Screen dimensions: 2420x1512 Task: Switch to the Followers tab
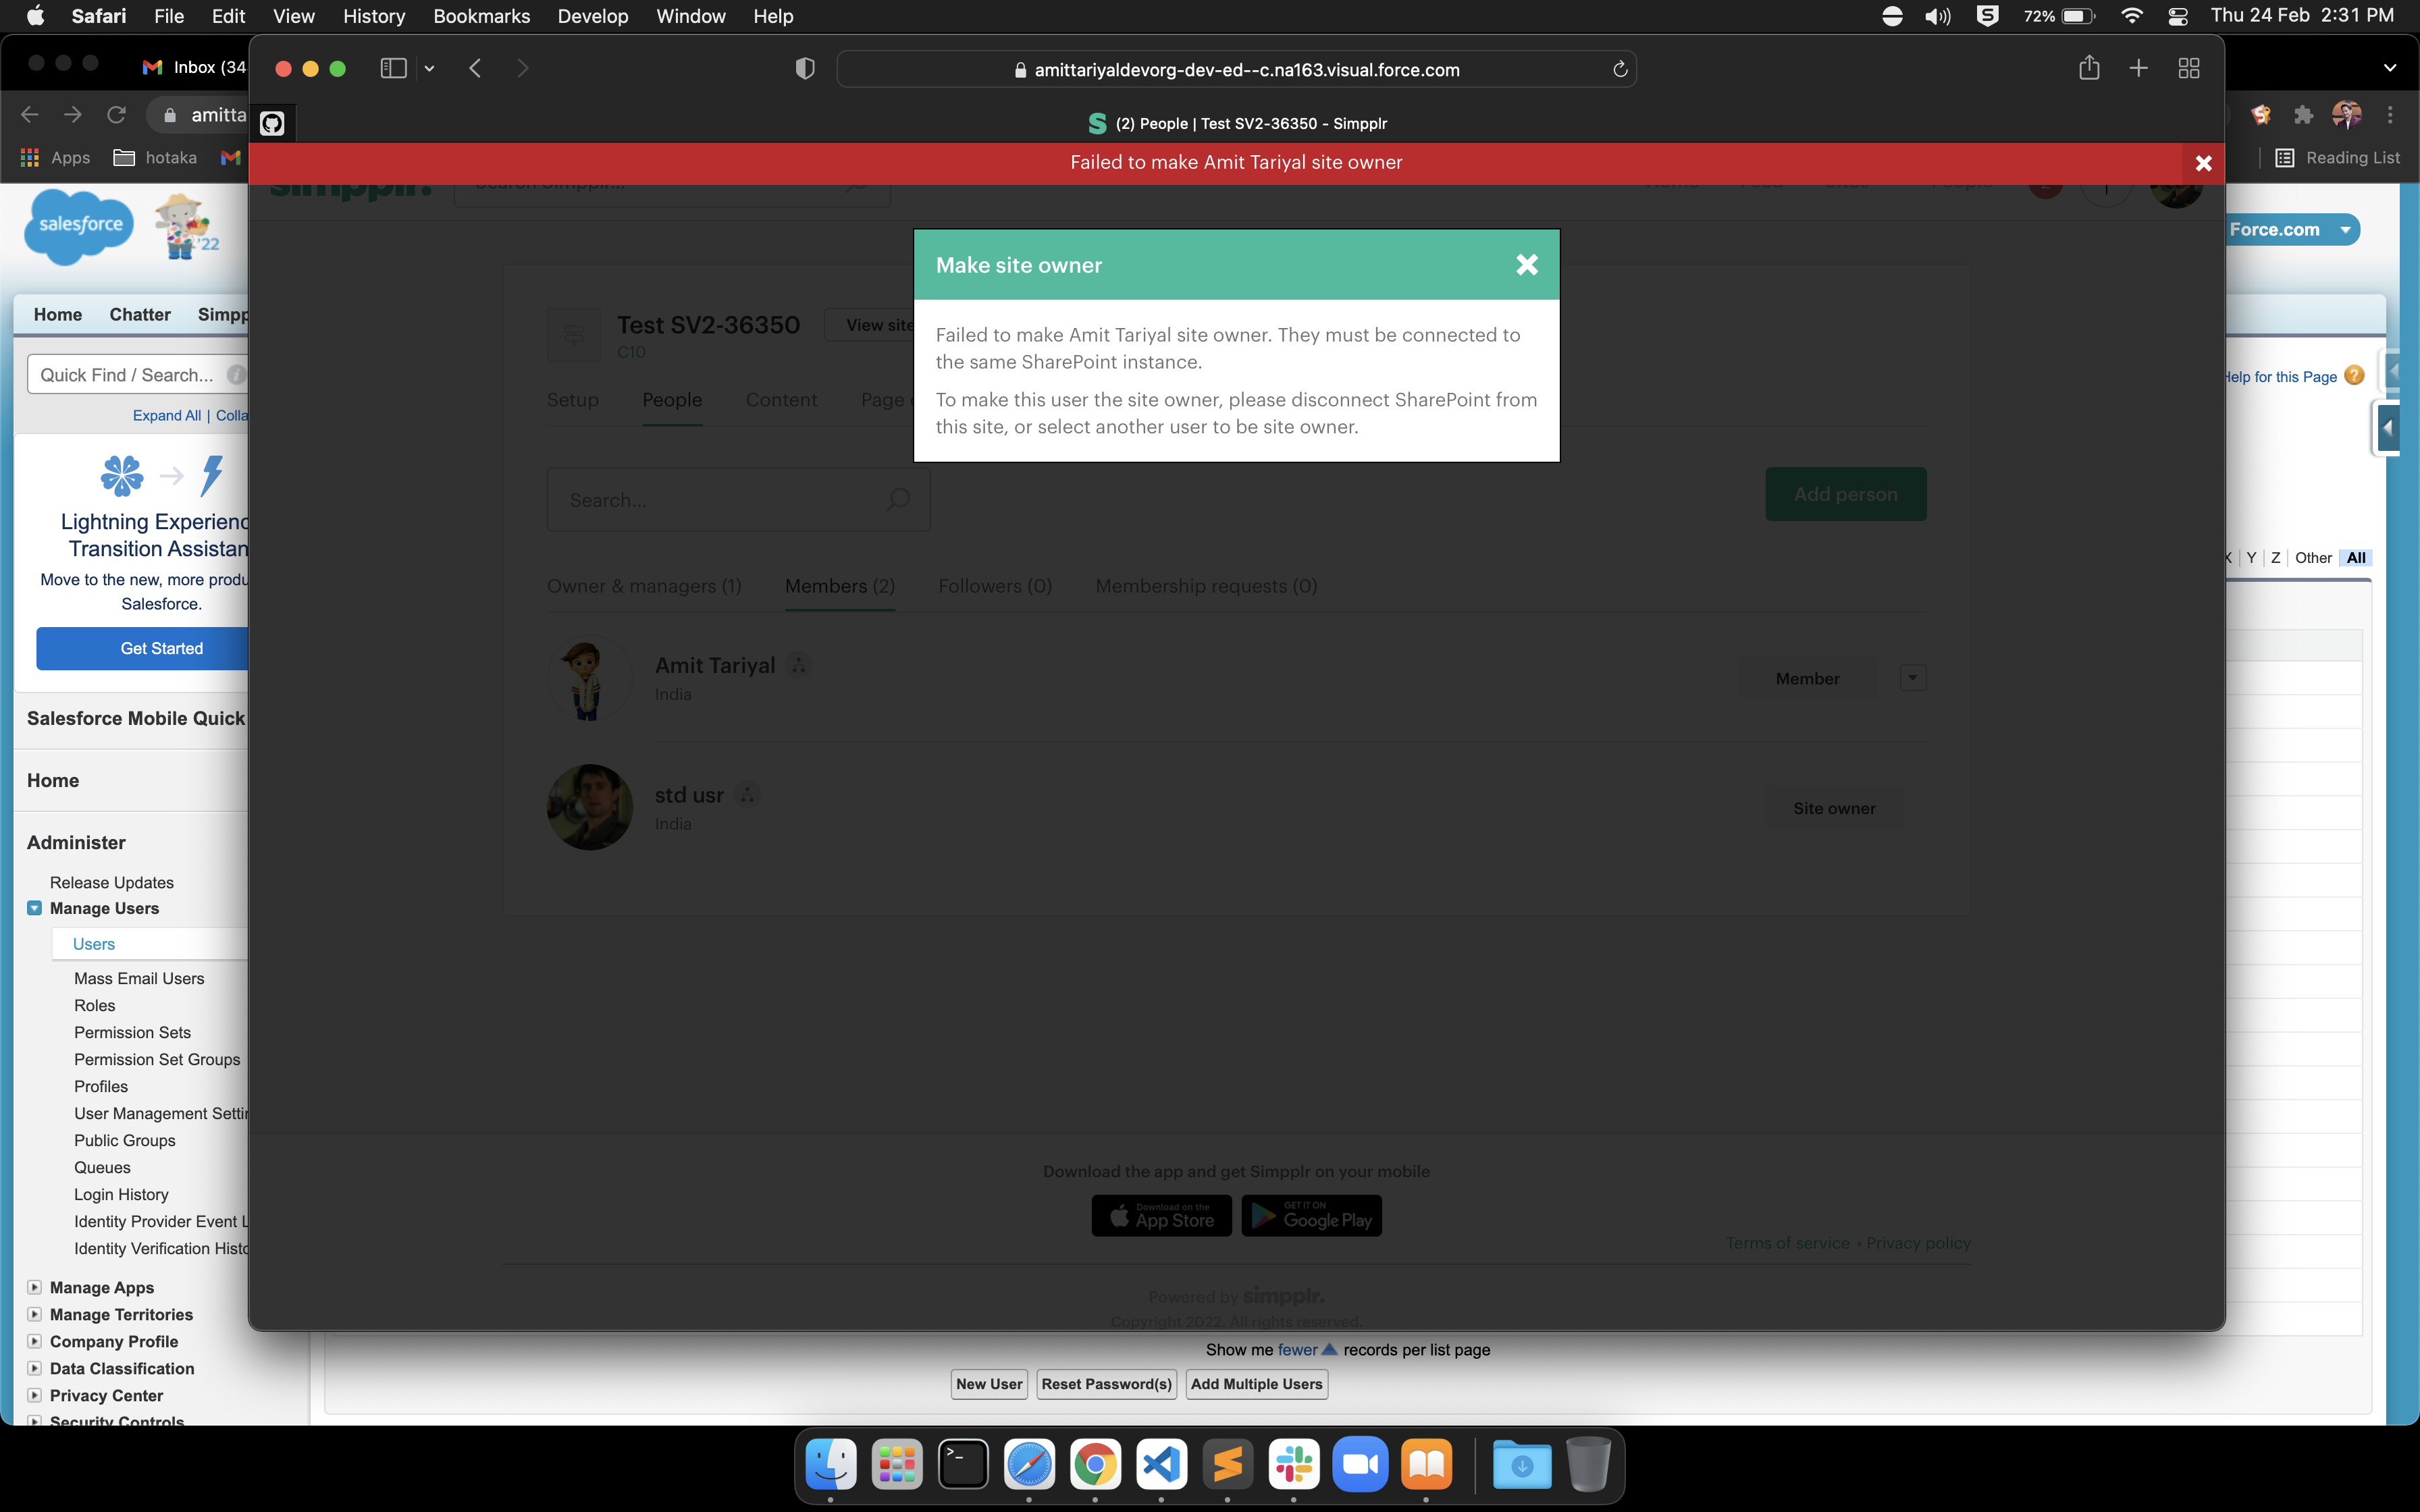click(x=994, y=586)
